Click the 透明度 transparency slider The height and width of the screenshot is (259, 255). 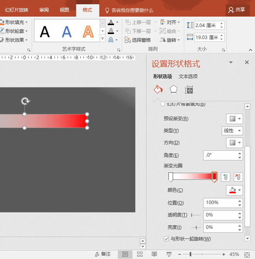point(196,215)
